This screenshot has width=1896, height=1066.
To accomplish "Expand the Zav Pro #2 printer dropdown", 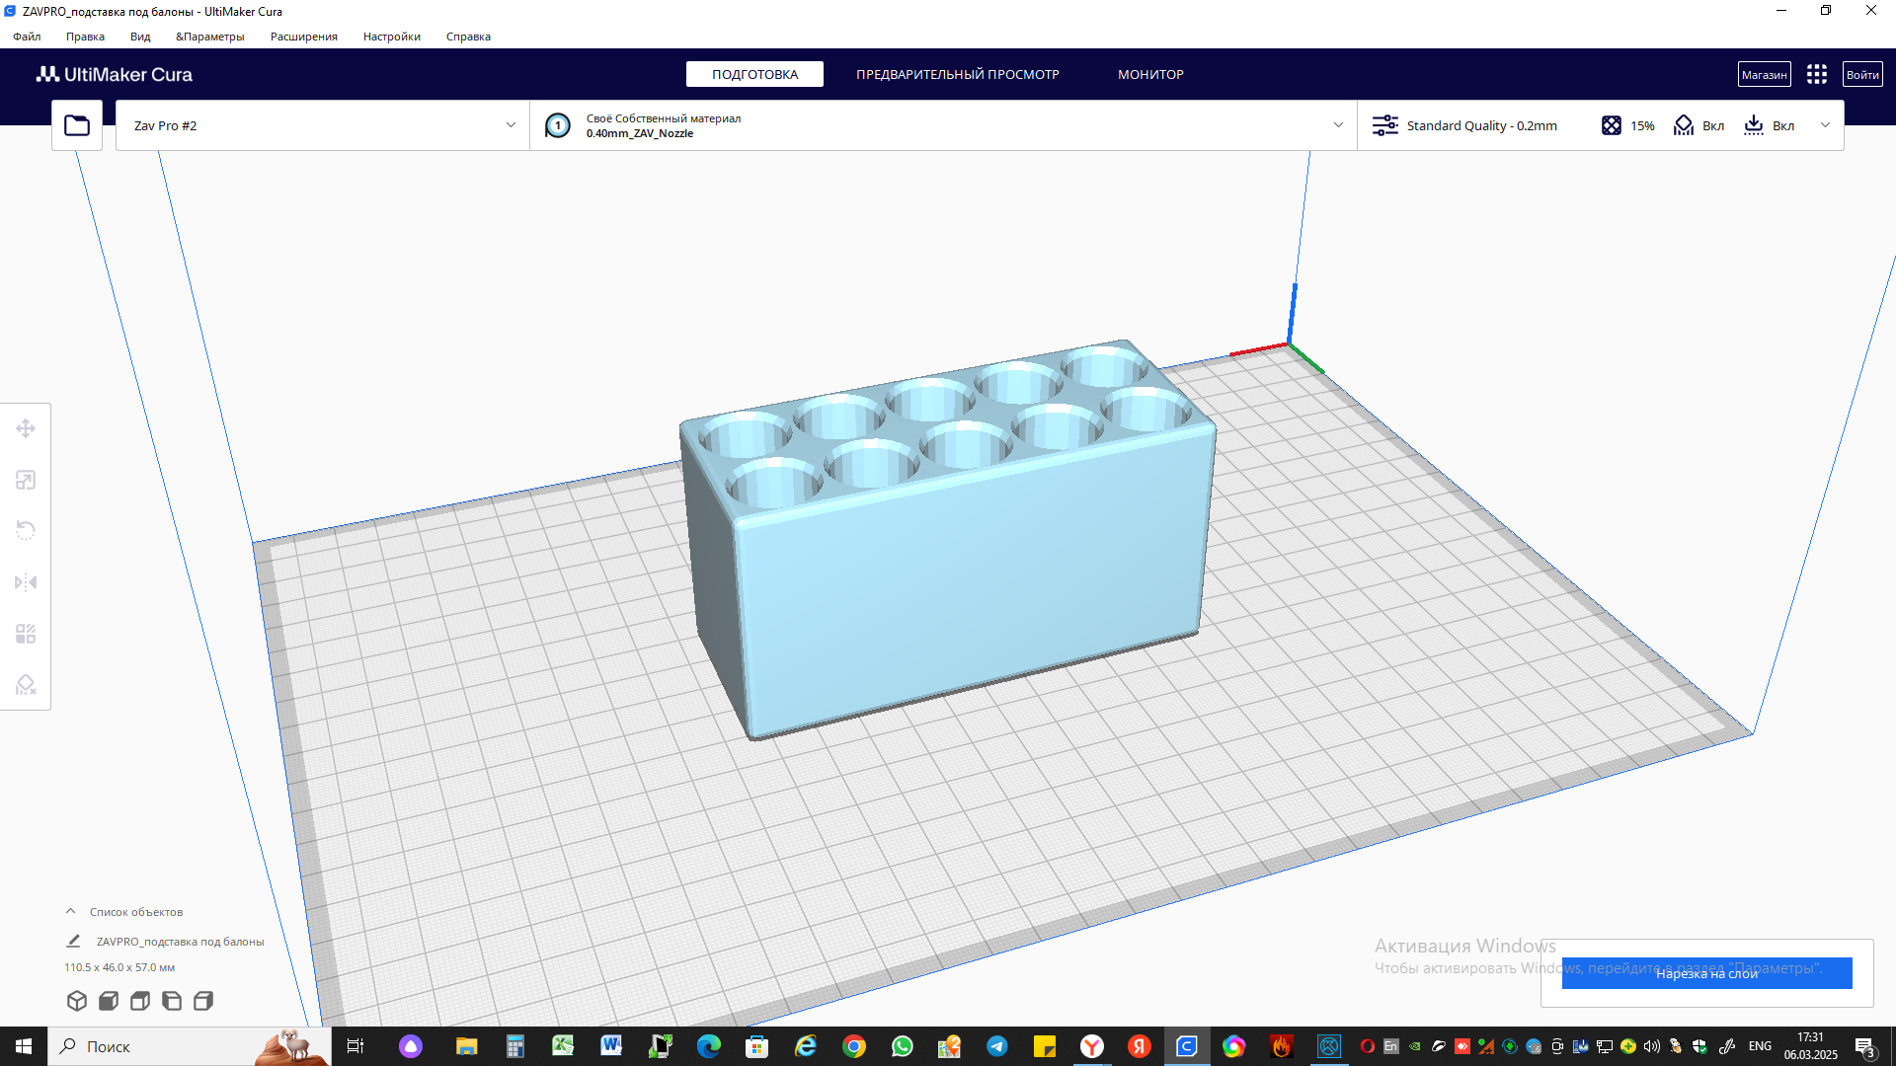I will pyautogui.click(x=511, y=125).
